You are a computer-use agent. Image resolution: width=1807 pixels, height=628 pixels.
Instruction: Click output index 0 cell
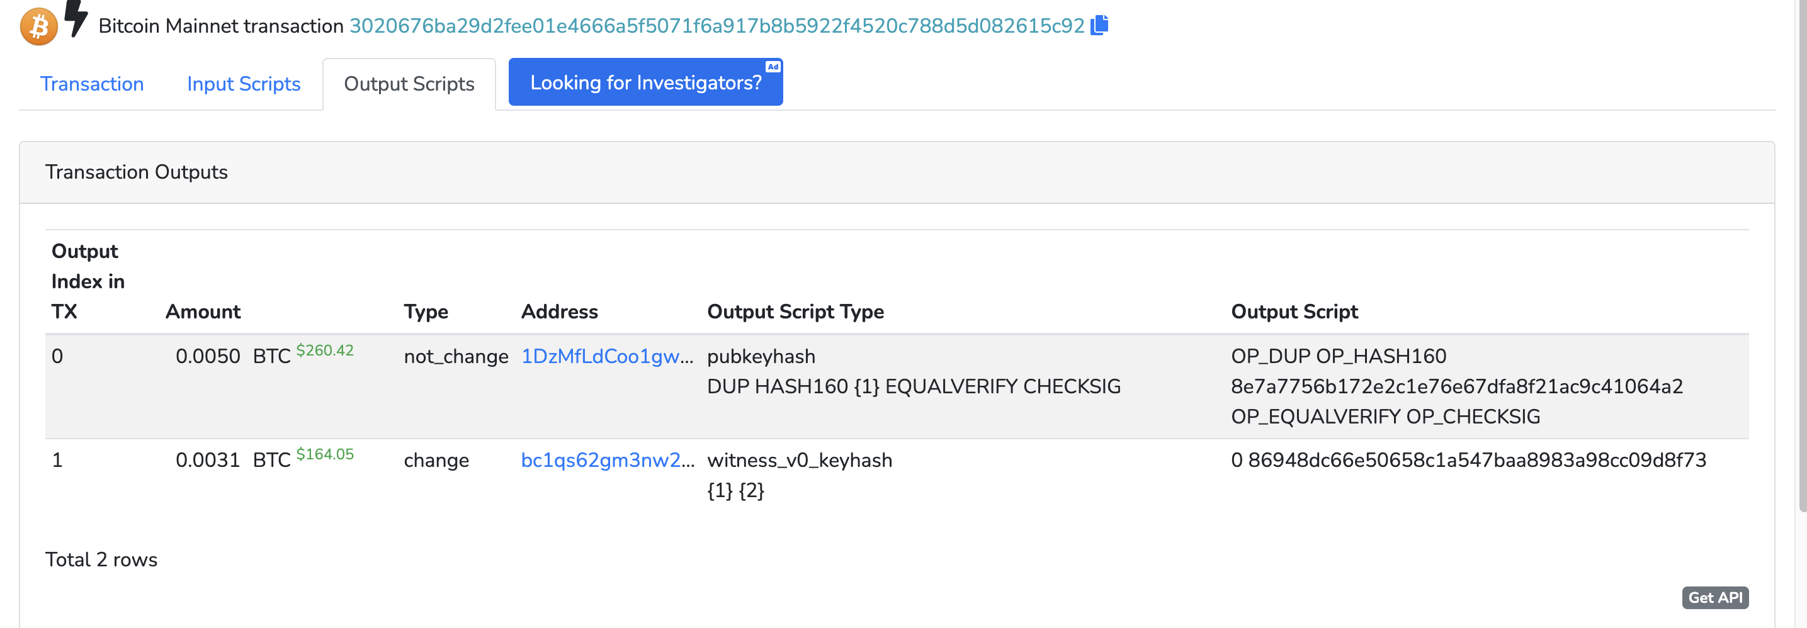pyautogui.click(x=57, y=356)
